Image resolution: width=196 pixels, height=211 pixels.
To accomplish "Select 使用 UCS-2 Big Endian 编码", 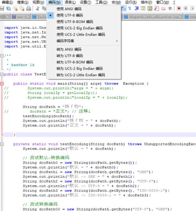I will pyautogui.click(x=84, y=28).
